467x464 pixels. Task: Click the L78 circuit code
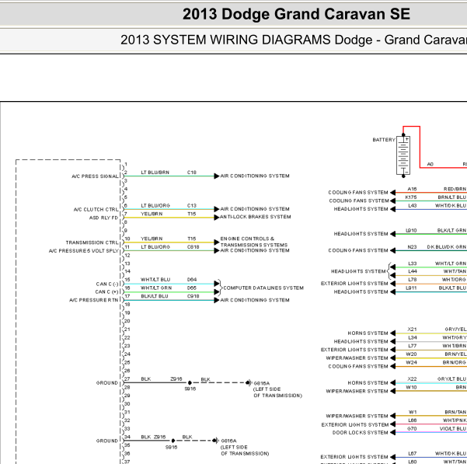(412, 279)
